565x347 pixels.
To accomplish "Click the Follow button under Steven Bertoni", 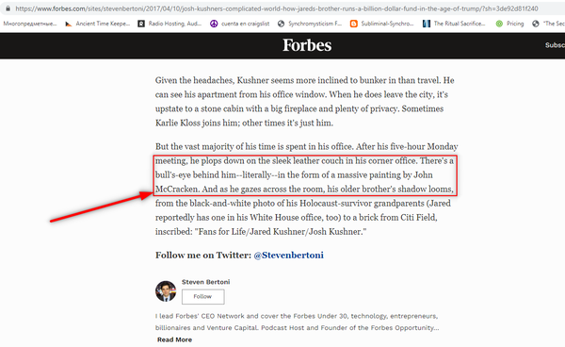I will pyautogui.click(x=202, y=296).
